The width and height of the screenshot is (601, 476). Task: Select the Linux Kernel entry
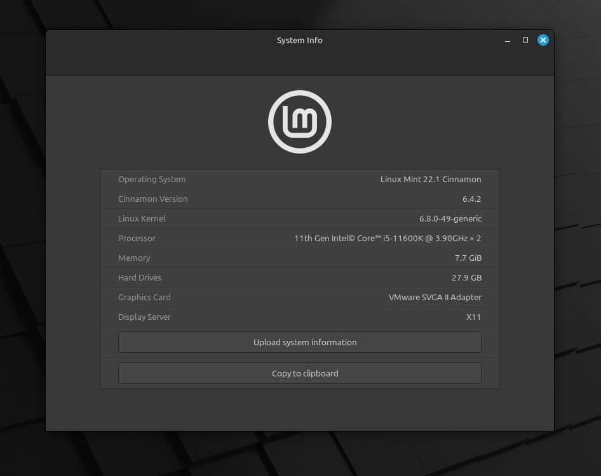(x=299, y=218)
